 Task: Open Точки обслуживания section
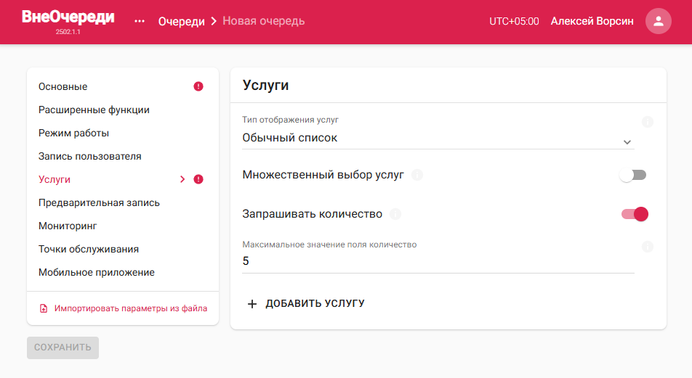click(x=89, y=250)
